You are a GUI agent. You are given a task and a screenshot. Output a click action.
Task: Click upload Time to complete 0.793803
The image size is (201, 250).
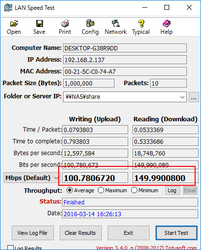pyautogui.click(x=95, y=141)
